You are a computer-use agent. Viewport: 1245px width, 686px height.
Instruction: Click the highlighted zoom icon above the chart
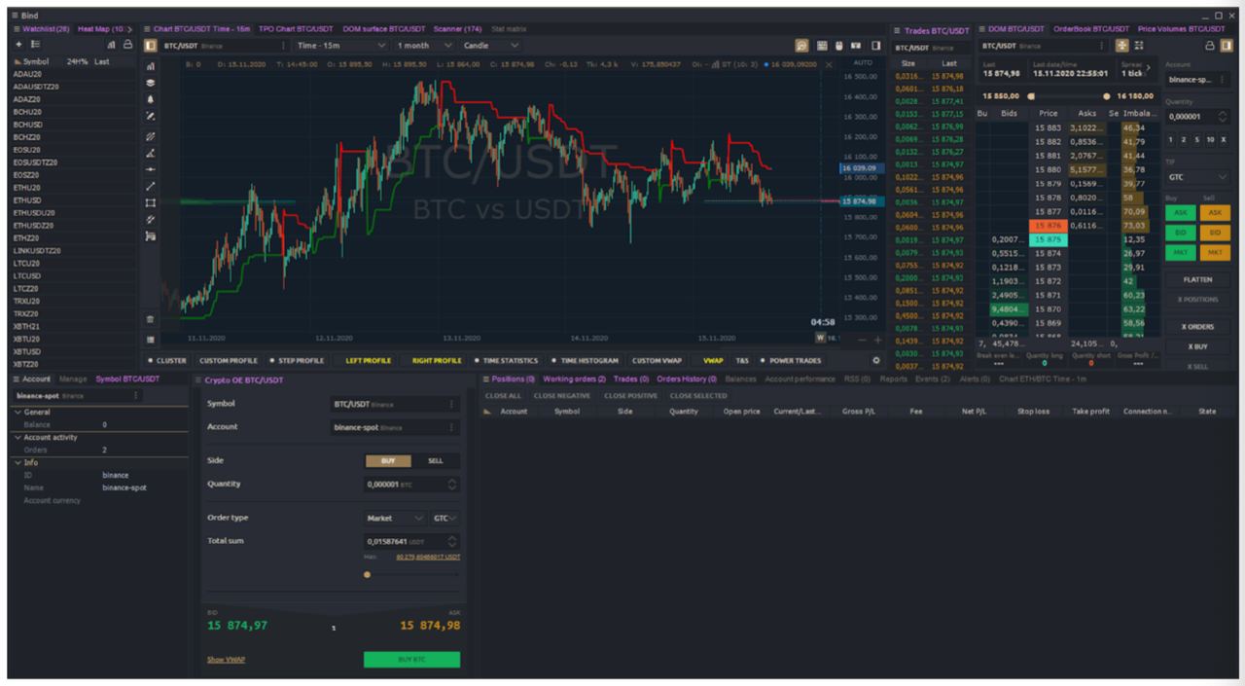pyautogui.click(x=801, y=46)
